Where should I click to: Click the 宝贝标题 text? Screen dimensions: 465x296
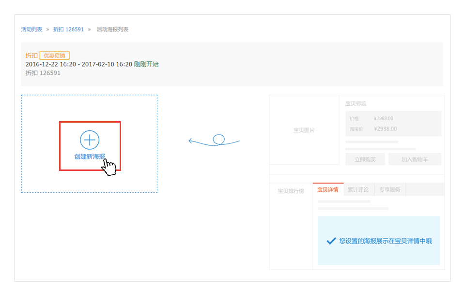pos(356,103)
